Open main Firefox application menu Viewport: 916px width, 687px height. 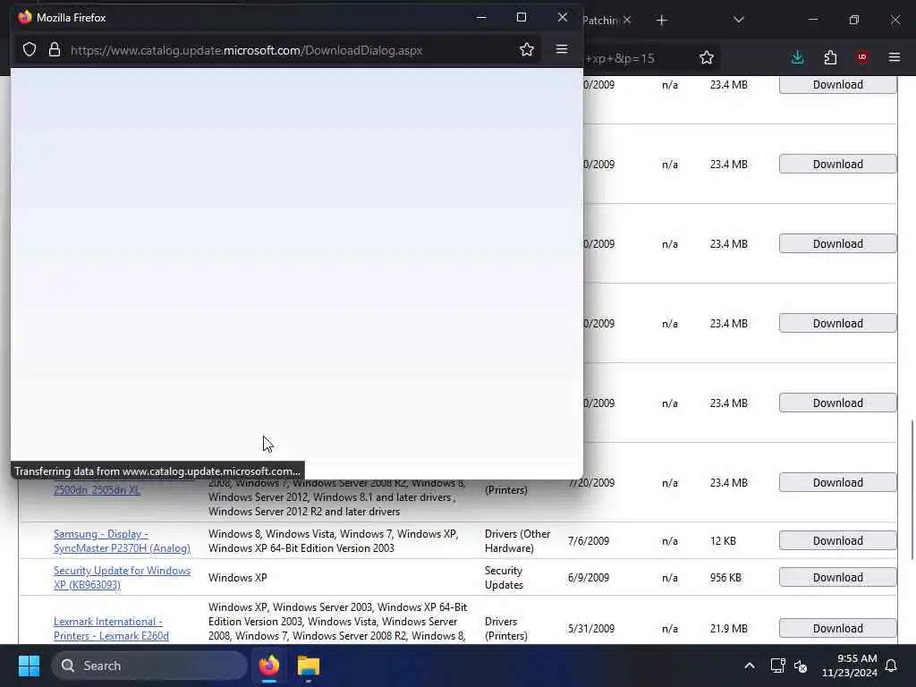click(x=895, y=57)
